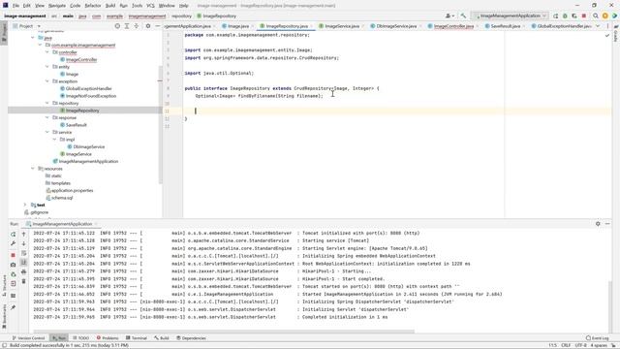Click Select Opened File target icon

click(117, 26)
